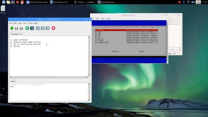The image size is (208, 117).
Task: Select P2 SSH option in raspi-config
Action: (x=126, y=32)
